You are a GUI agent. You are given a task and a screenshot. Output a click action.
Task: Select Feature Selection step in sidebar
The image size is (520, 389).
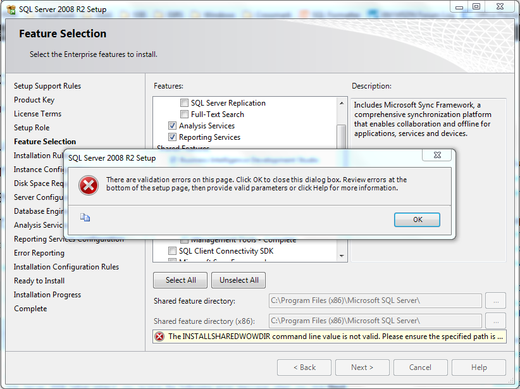pyautogui.click(x=45, y=142)
